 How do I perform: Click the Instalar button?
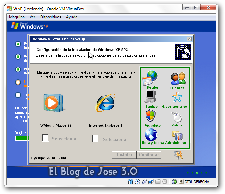click(124, 155)
